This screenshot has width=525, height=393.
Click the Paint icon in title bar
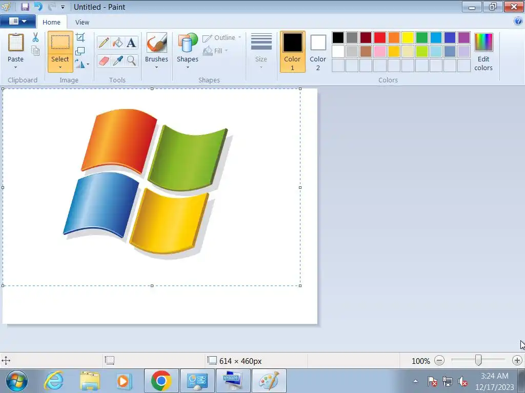pos(6,7)
